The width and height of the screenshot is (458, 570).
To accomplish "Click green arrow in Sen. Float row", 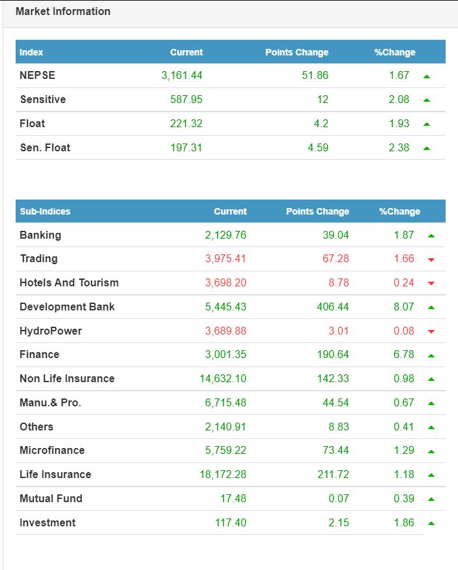I will tap(427, 149).
